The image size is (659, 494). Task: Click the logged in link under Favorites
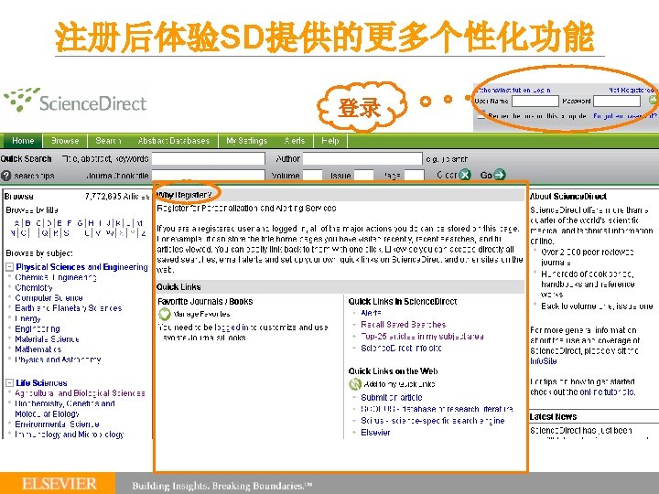pos(231,328)
